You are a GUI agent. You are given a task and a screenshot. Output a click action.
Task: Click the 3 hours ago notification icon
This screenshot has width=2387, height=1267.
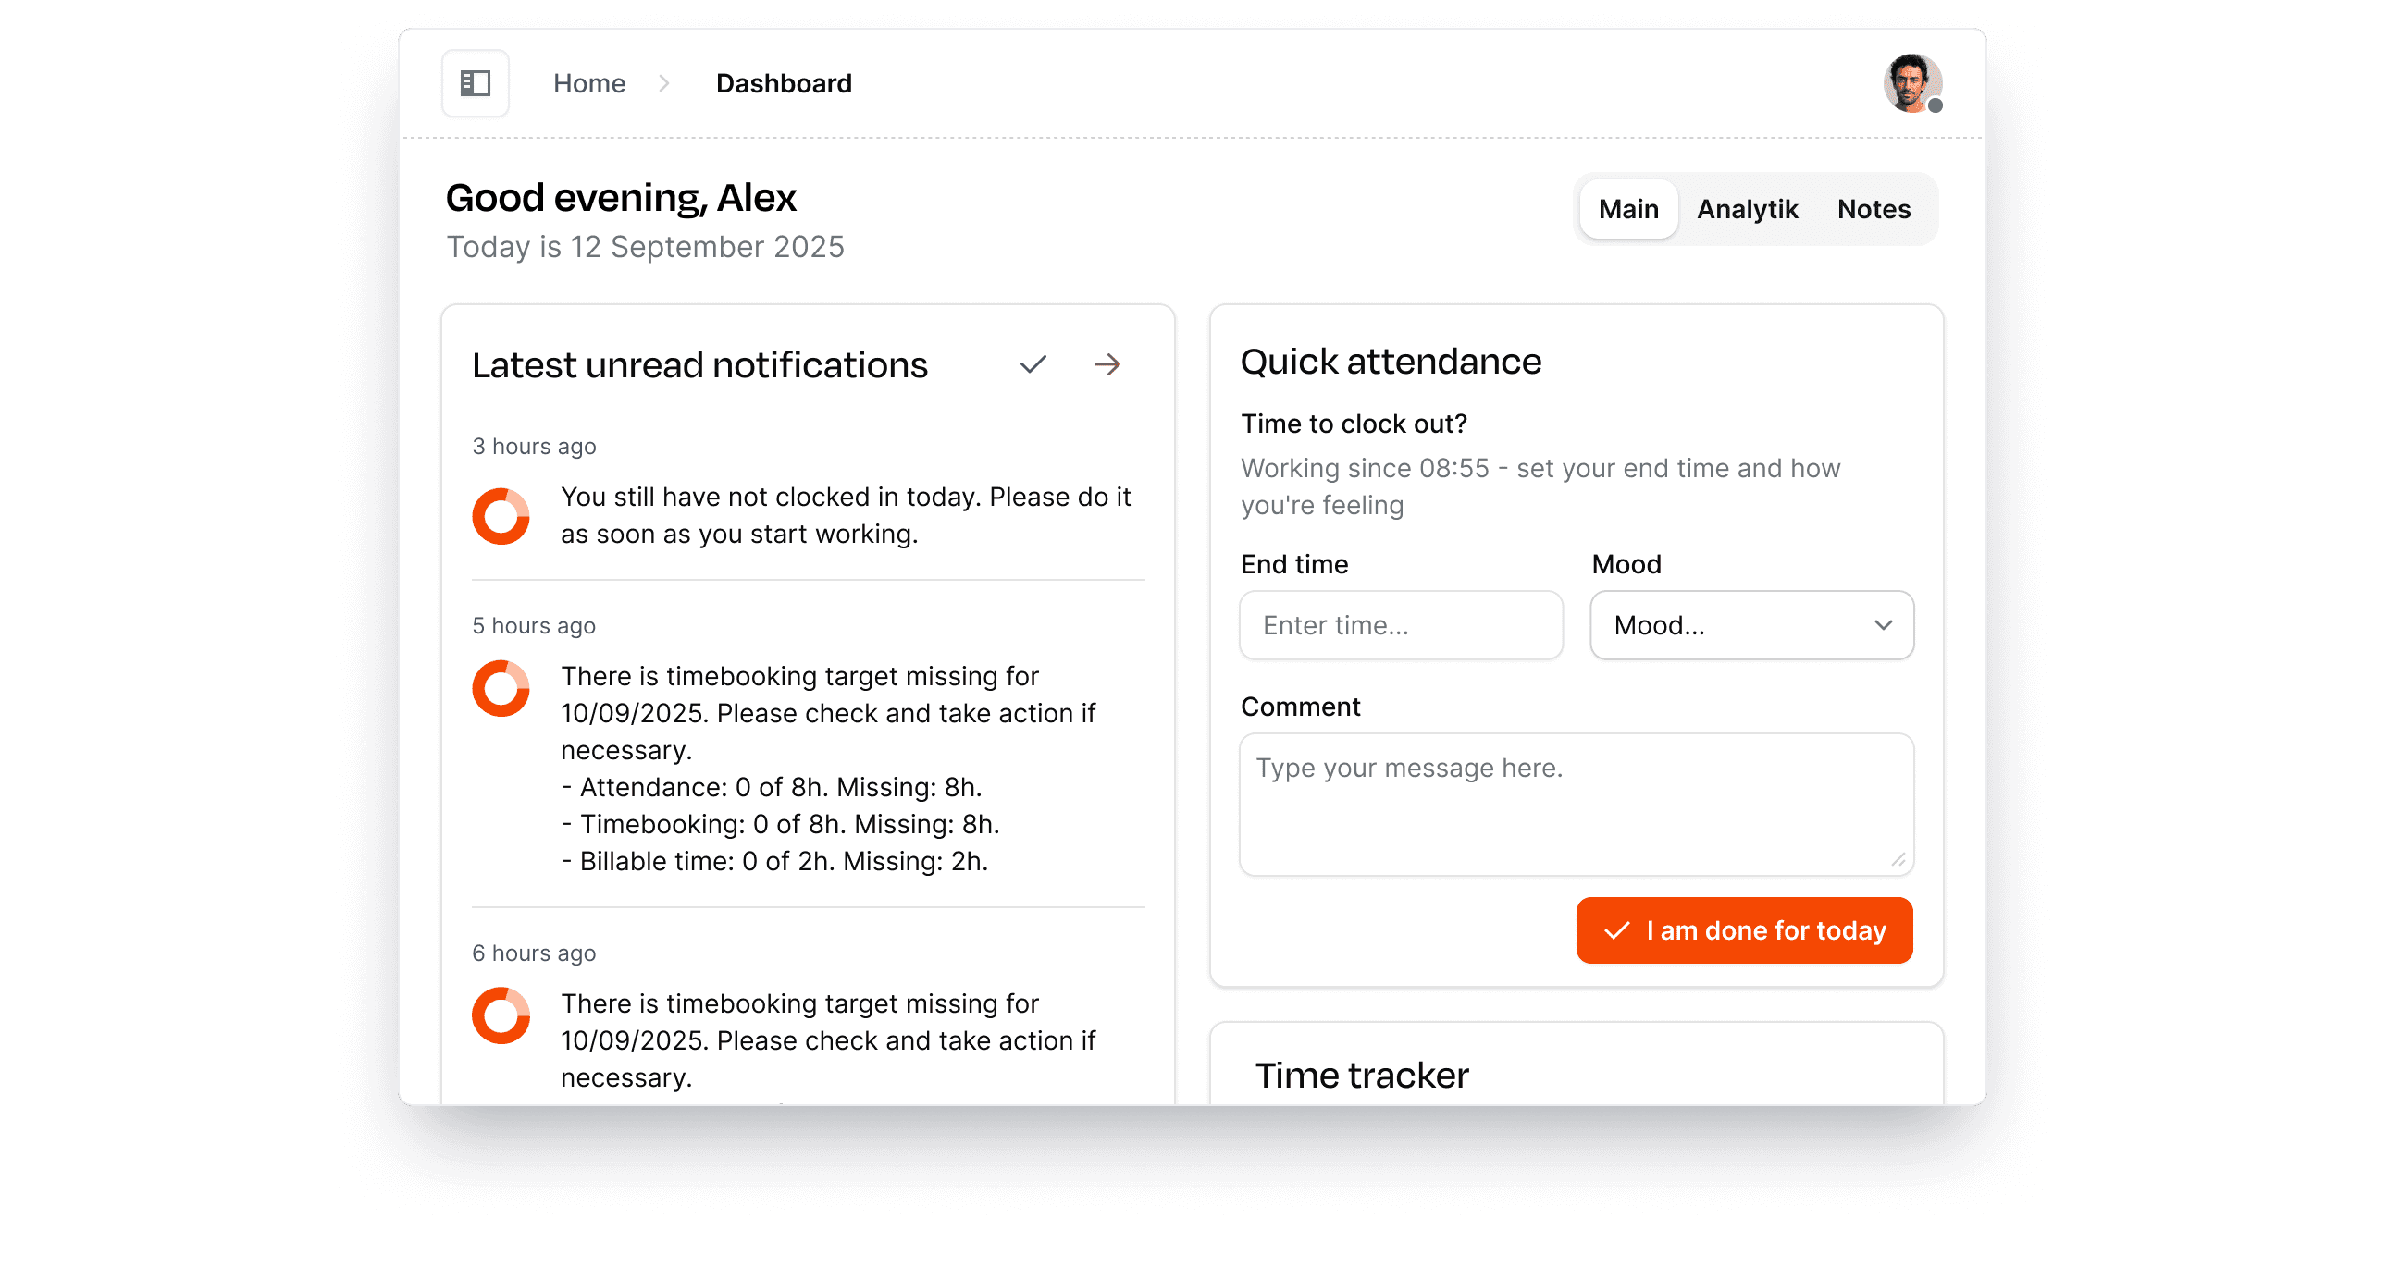coord(501,516)
